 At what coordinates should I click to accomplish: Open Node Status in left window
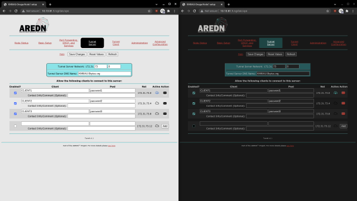[x=21, y=43]
